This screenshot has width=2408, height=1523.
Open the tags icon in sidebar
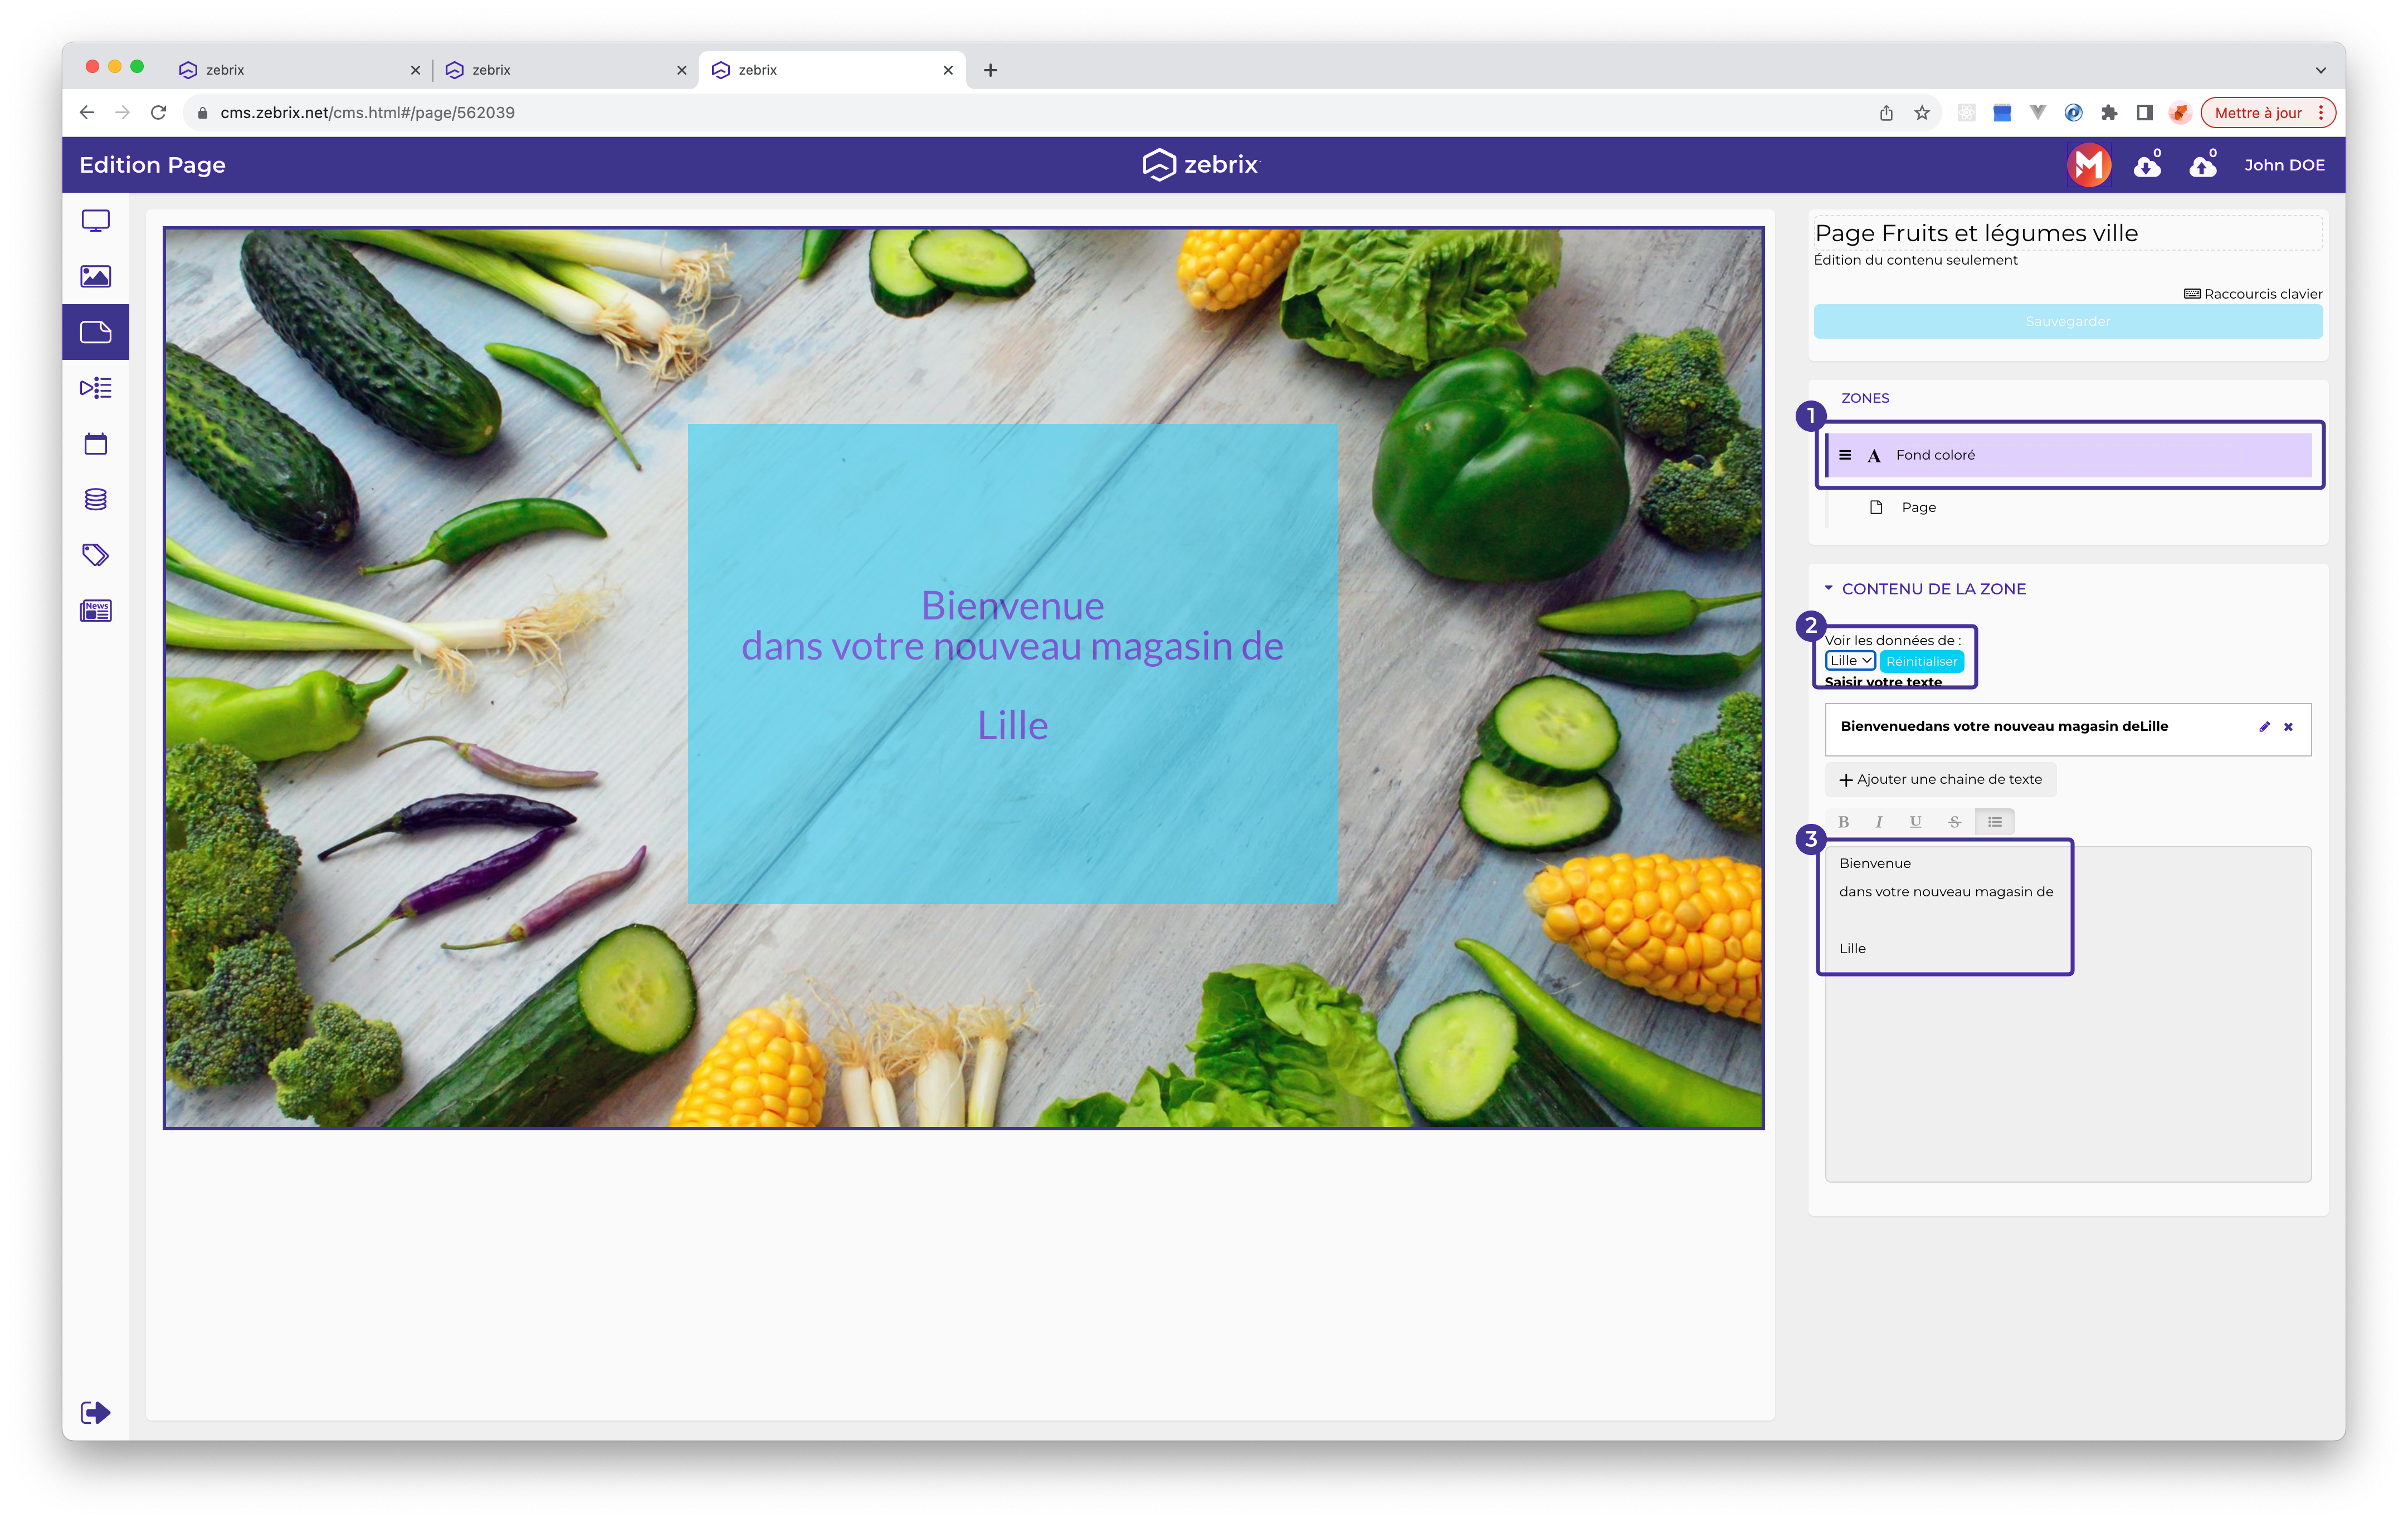(x=95, y=555)
